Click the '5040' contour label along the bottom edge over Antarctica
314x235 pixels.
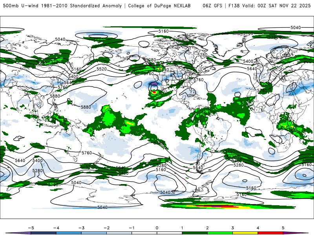102,207
